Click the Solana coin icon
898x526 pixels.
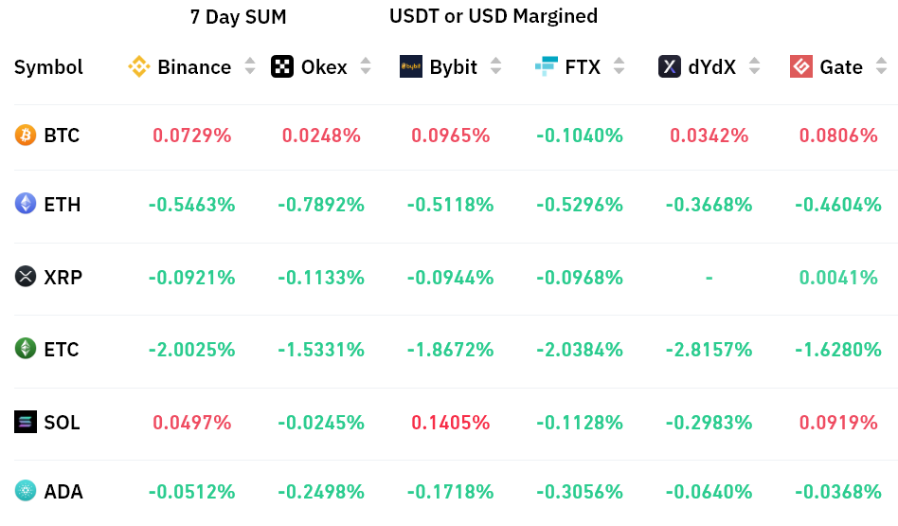(26, 422)
